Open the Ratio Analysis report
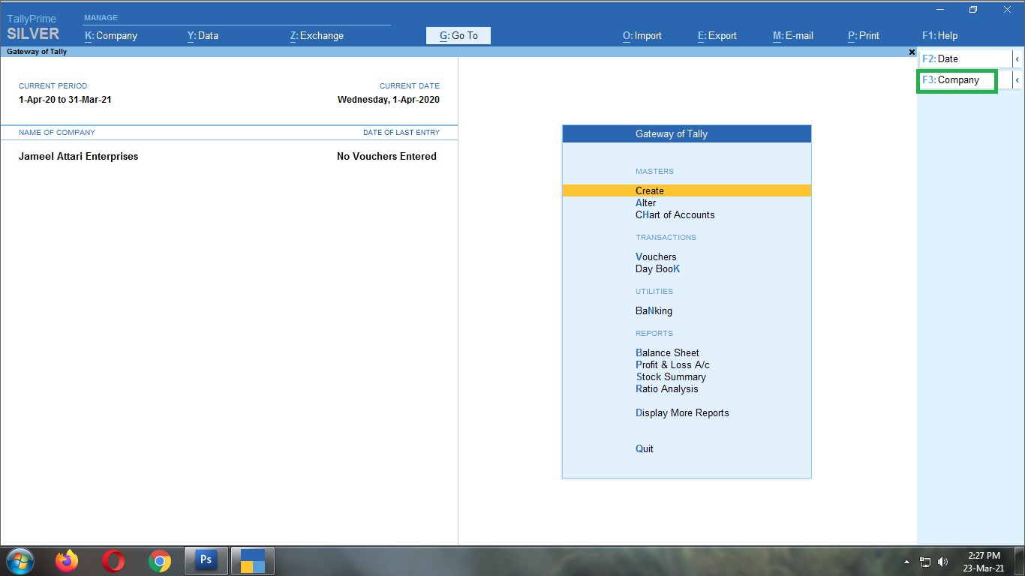Viewport: 1025px width, 576px height. tap(666, 388)
